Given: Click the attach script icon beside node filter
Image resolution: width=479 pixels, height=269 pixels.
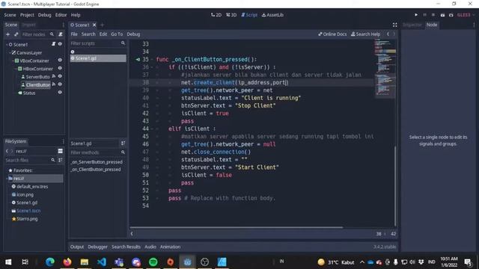Looking at the screenshot, I should [61, 34].
